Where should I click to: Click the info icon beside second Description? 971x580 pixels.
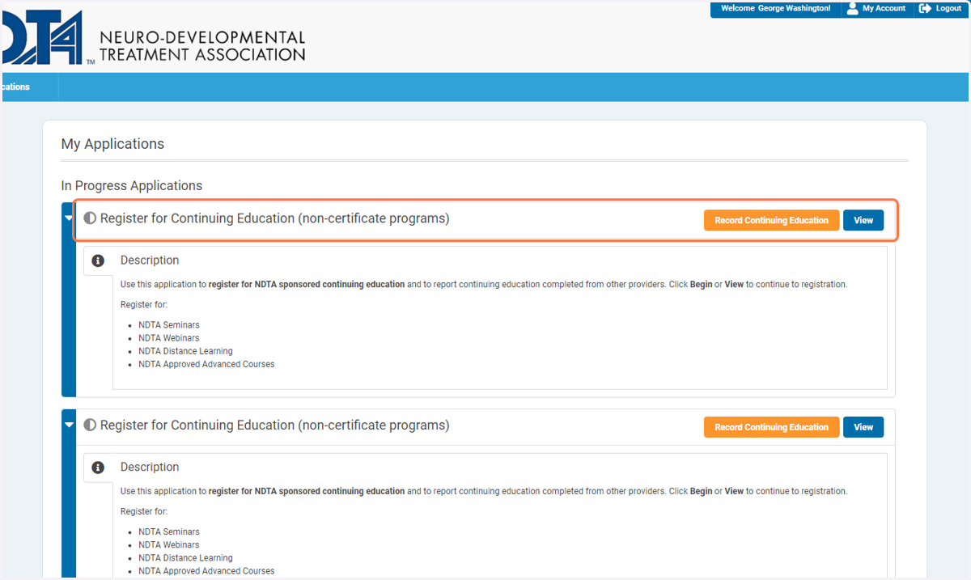click(x=98, y=468)
